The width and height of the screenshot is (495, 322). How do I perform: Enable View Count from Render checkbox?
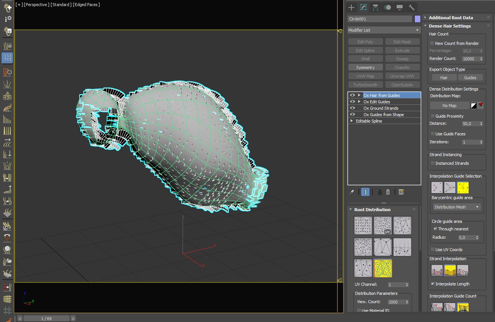(432, 43)
